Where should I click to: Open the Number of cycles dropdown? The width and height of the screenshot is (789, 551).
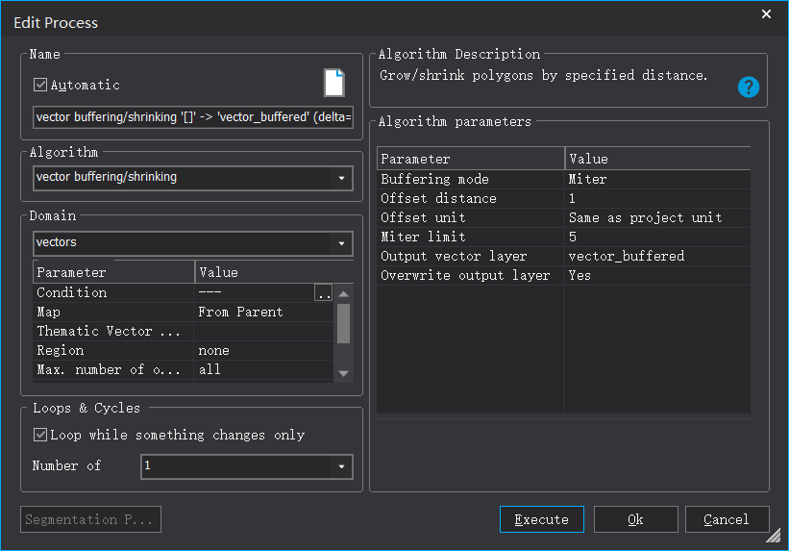pos(342,466)
